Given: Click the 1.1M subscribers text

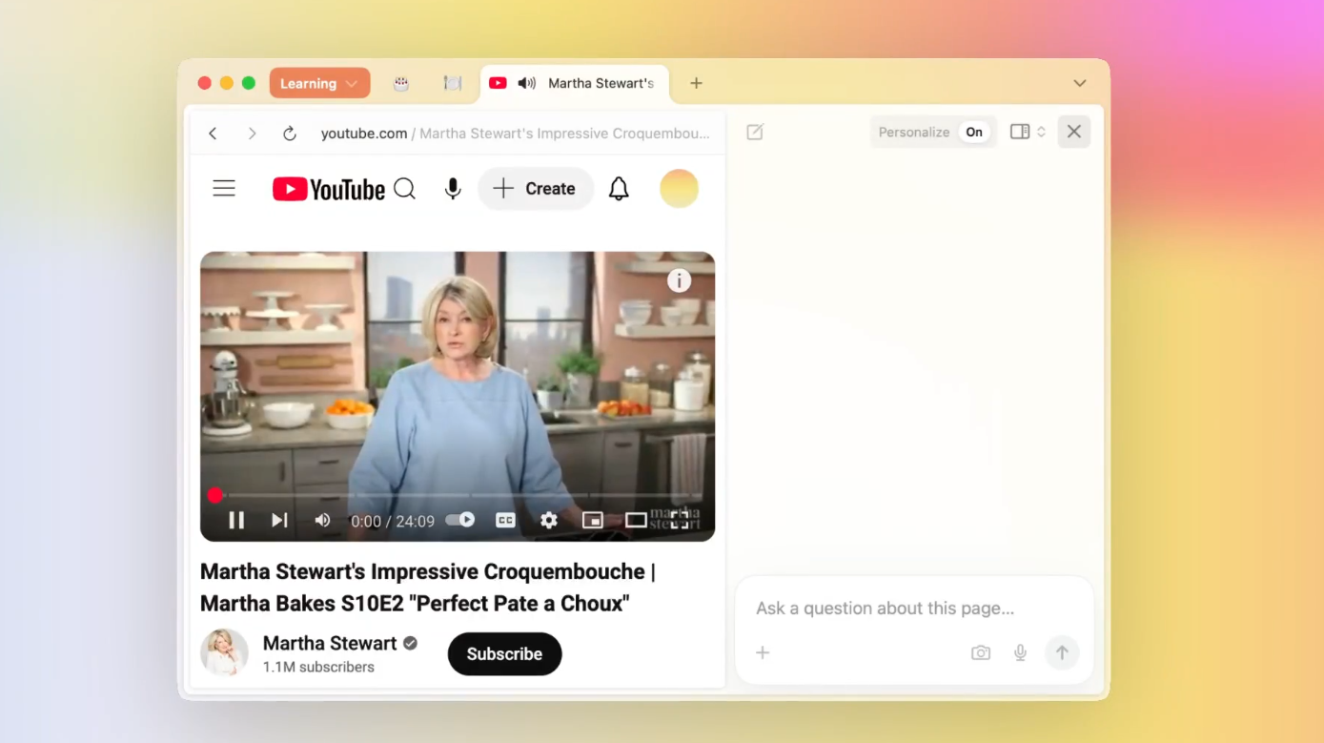Looking at the screenshot, I should pyautogui.click(x=318, y=667).
